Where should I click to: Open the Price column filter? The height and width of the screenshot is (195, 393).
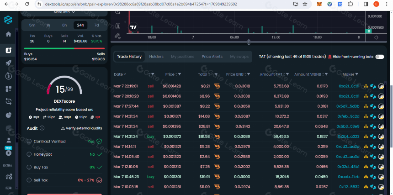pos(180,74)
